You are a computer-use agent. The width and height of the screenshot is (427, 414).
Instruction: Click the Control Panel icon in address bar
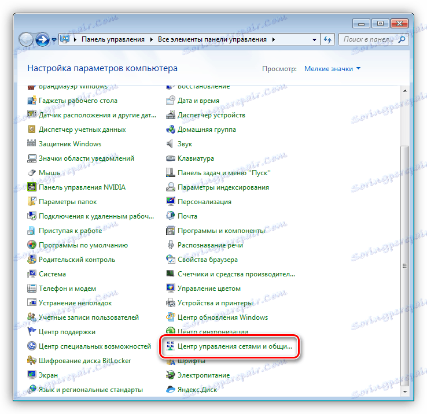[65, 39]
